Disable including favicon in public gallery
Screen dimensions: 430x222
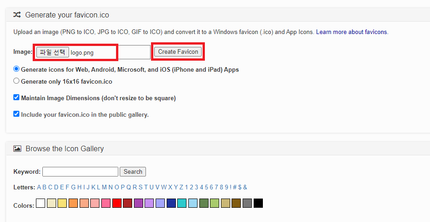tap(17, 114)
